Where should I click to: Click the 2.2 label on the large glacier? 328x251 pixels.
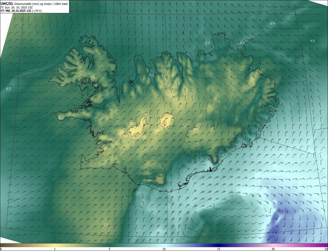click(195, 130)
